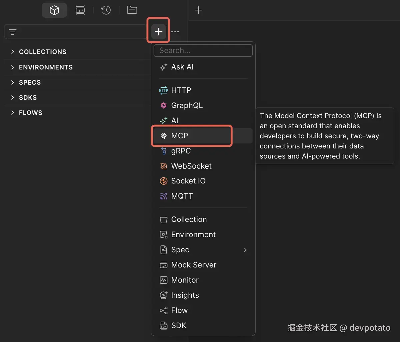The height and width of the screenshot is (342, 400).
Task: Select Ask AI menu entry
Action: click(182, 67)
